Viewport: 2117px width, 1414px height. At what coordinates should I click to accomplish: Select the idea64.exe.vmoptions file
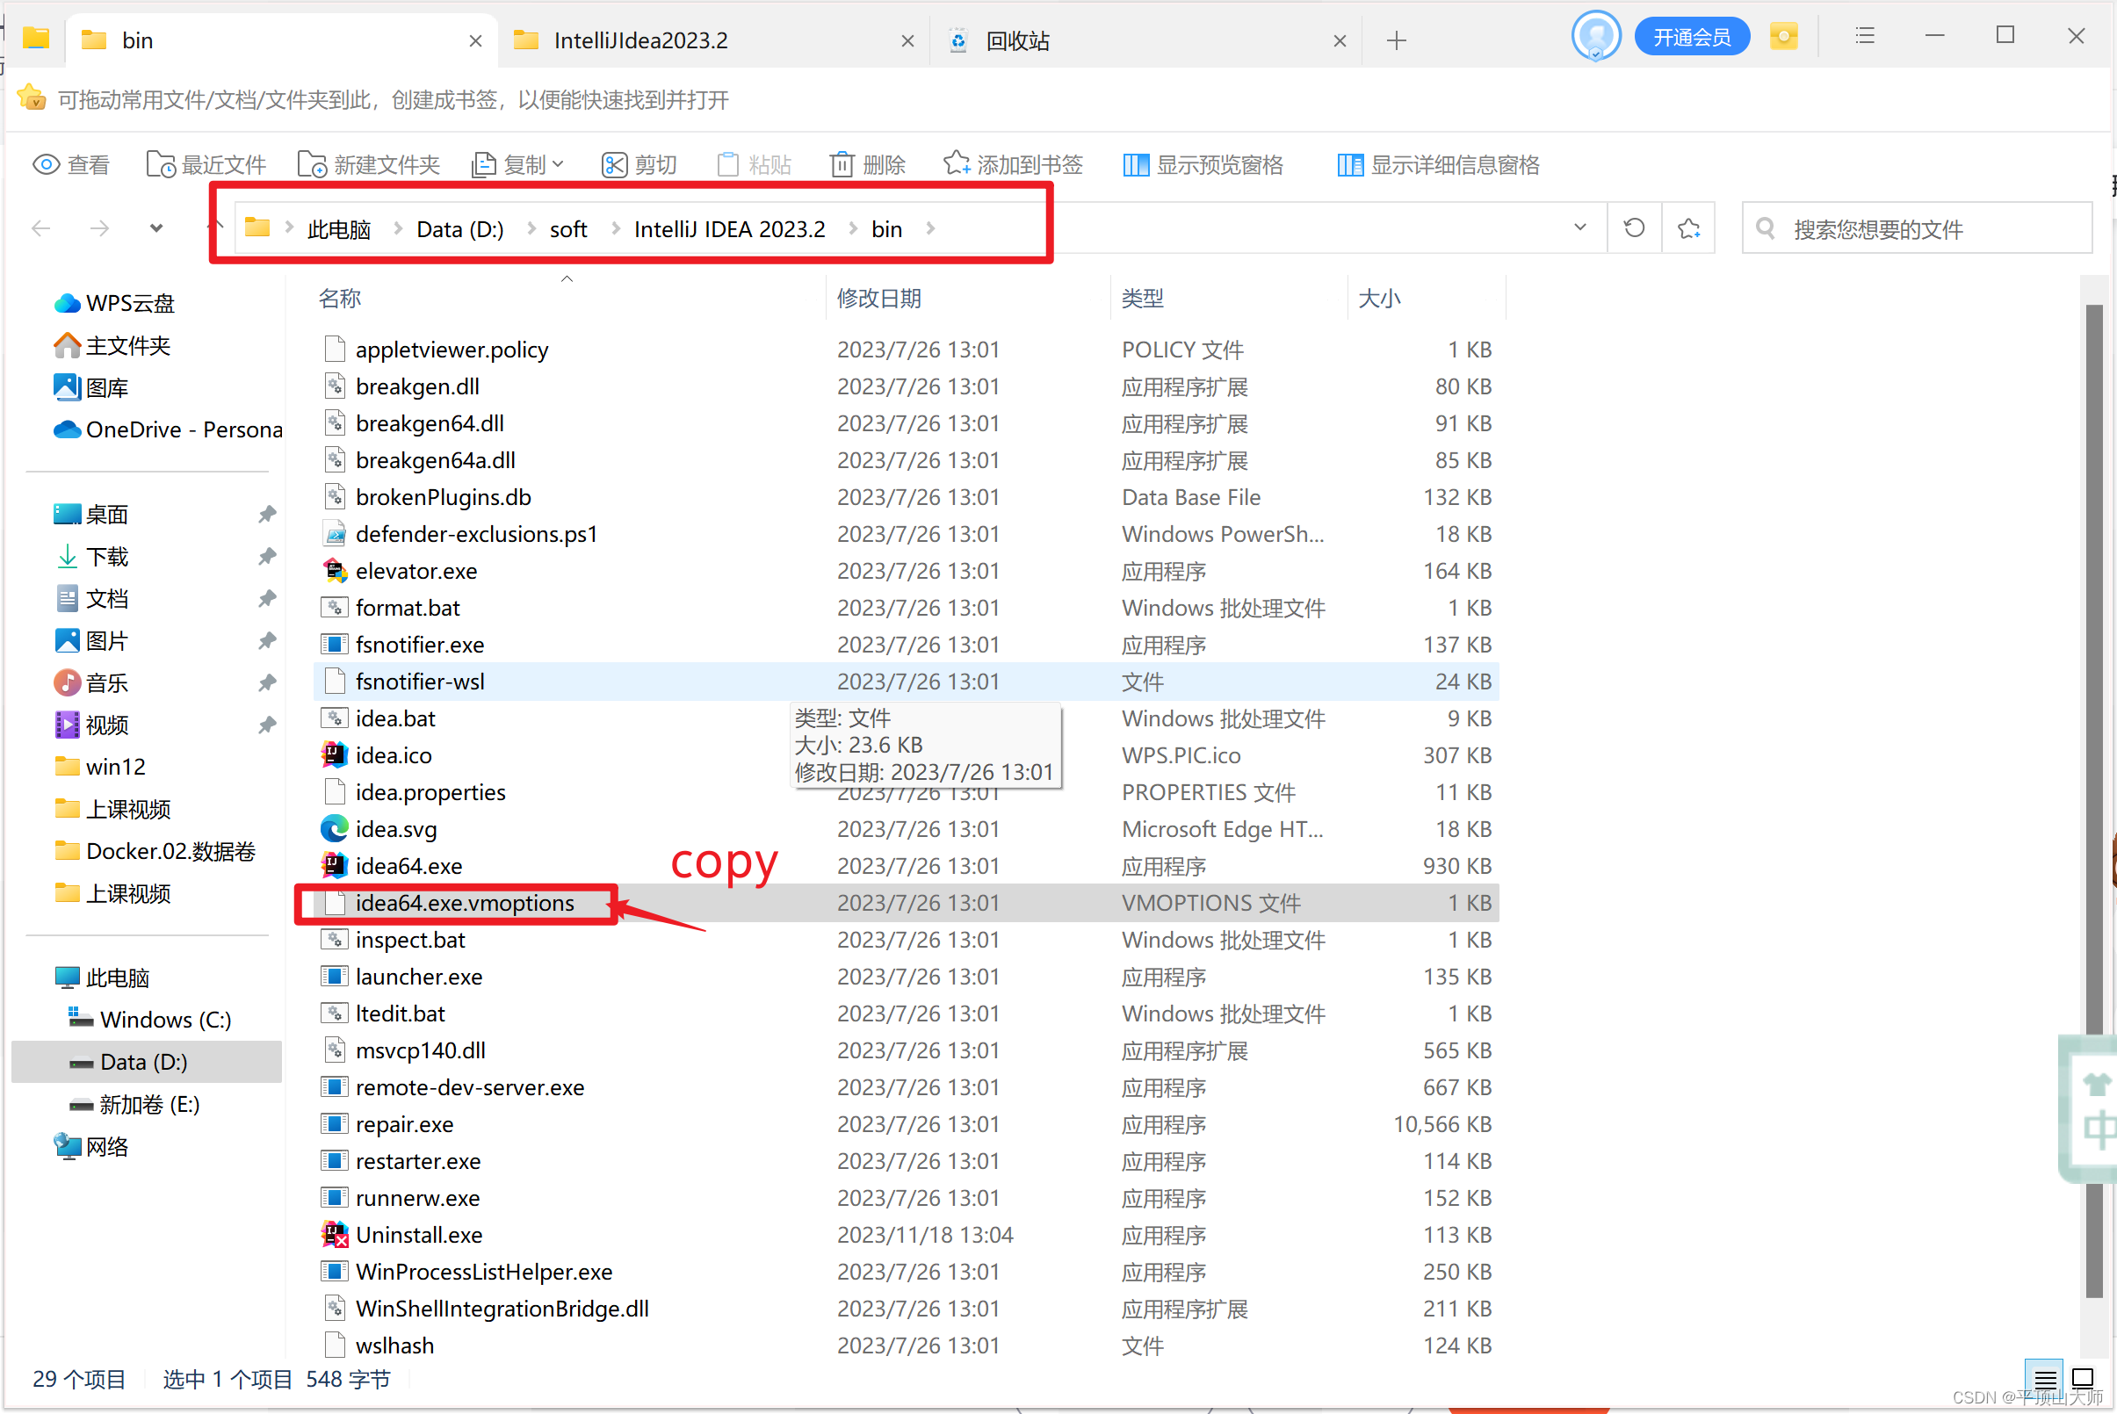point(464,903)
